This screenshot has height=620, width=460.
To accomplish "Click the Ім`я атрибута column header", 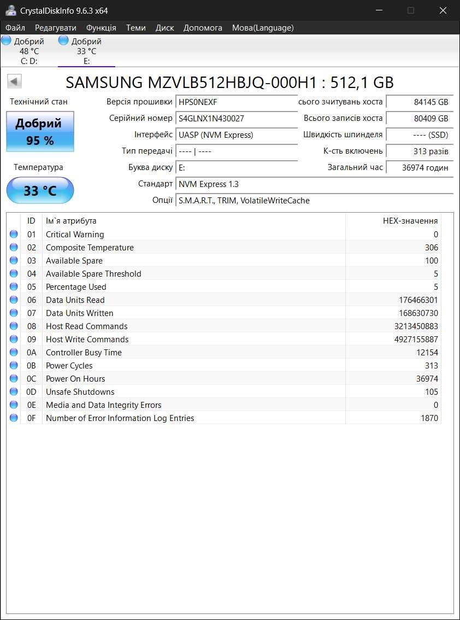I will (x=193, y=221).
